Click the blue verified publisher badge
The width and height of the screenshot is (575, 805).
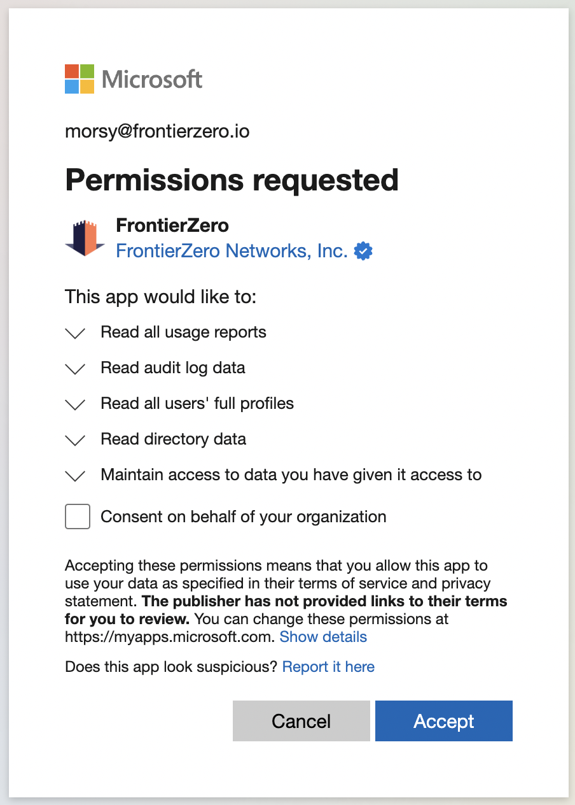[363, 252]
